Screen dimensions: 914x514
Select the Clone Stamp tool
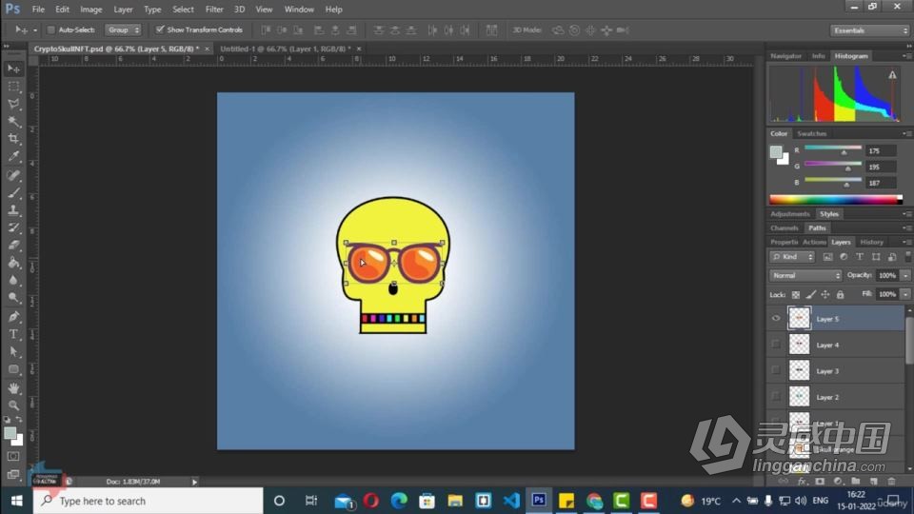click(13, 210)
